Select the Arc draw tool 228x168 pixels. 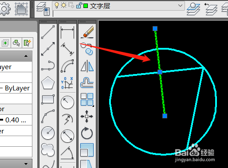(x=48, y=116)
